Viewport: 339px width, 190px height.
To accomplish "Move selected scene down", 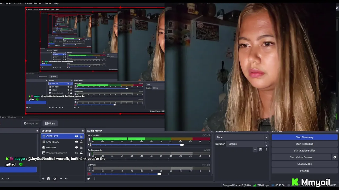I will pyautogui.click(x=8, y=179).
